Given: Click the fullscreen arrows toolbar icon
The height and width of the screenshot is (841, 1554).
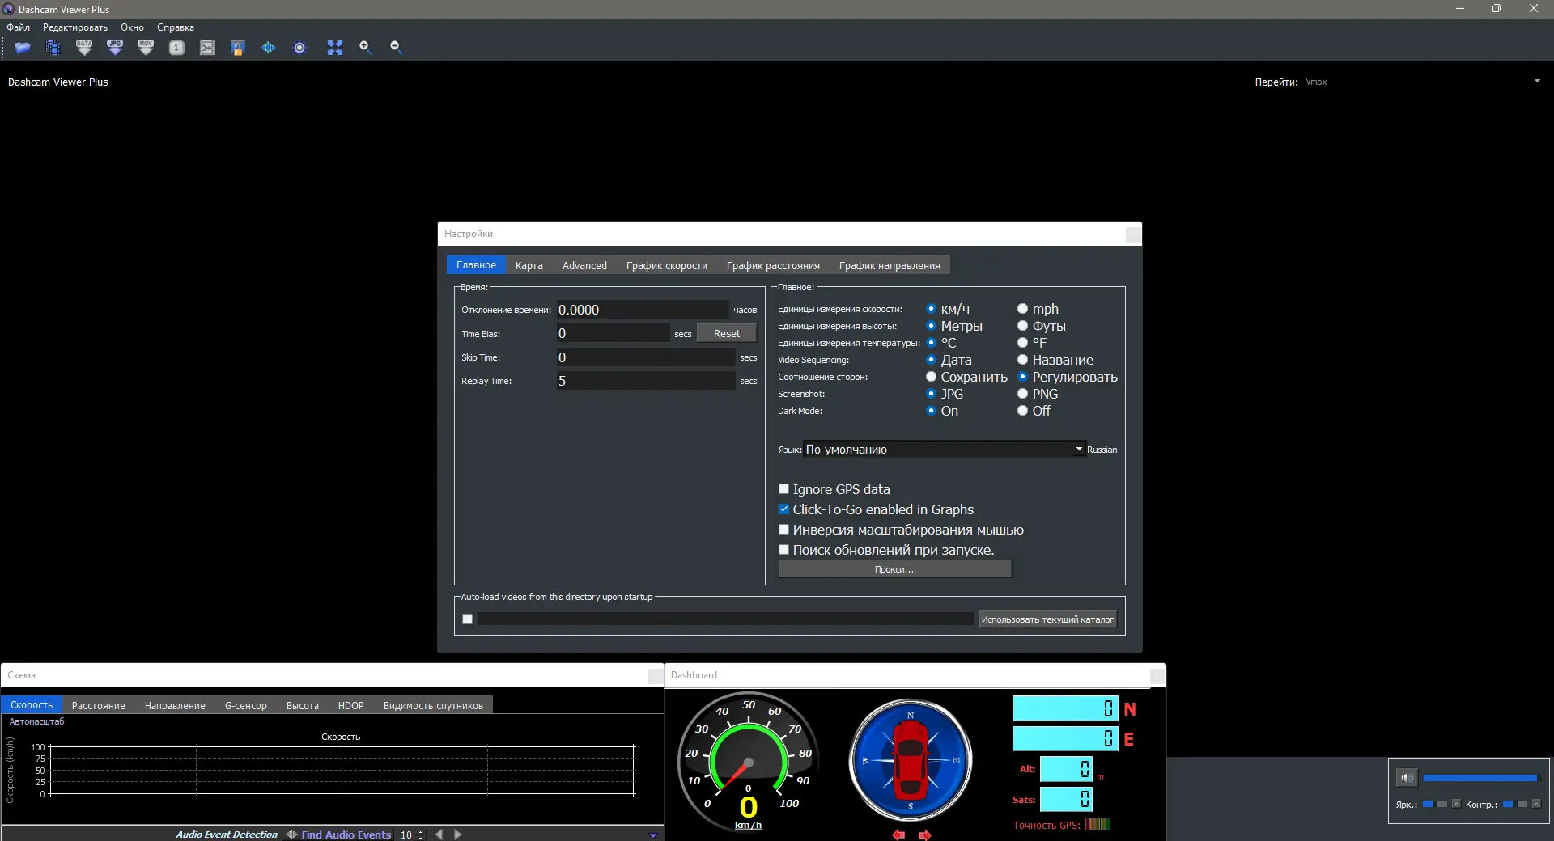Looking at the screenshot, I should [334, 48].
